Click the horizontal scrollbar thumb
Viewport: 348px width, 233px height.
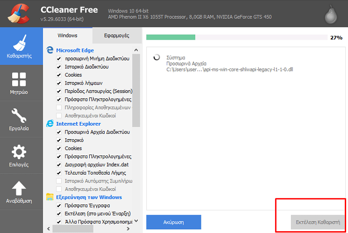point(73,228)
